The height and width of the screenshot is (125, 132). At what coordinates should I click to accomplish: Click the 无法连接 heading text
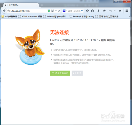[x=60, y=32]
